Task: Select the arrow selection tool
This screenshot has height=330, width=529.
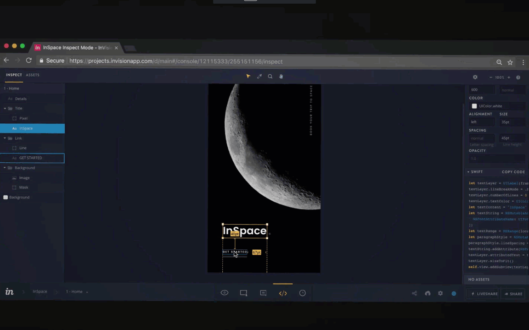Action: 248,77
